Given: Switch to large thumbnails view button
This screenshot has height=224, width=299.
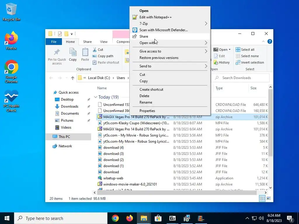Looking at the screenshot, I should click(269, 198).
